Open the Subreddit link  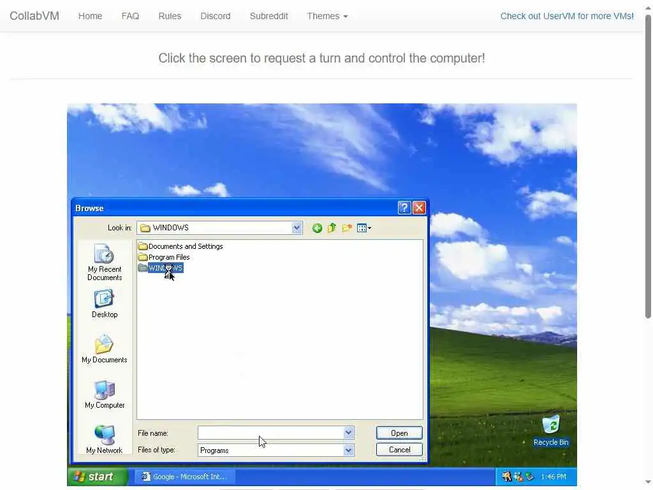268,16
